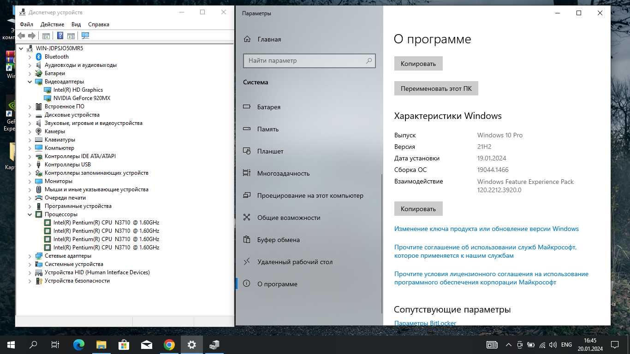Click Копировать button under Windows specifications
This screenshot has width=630, height=354.
click(418, 209)
